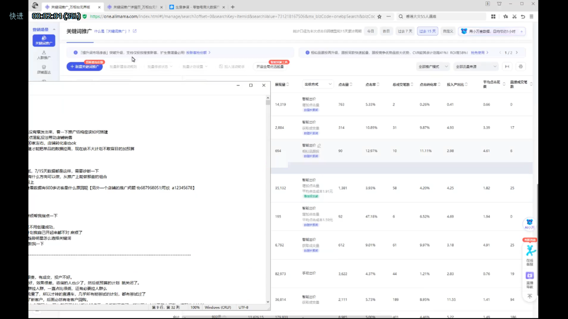The image size is (568, 319).
Task: Expand the 全部推广模式 dropdown
Action: point(433,67)
